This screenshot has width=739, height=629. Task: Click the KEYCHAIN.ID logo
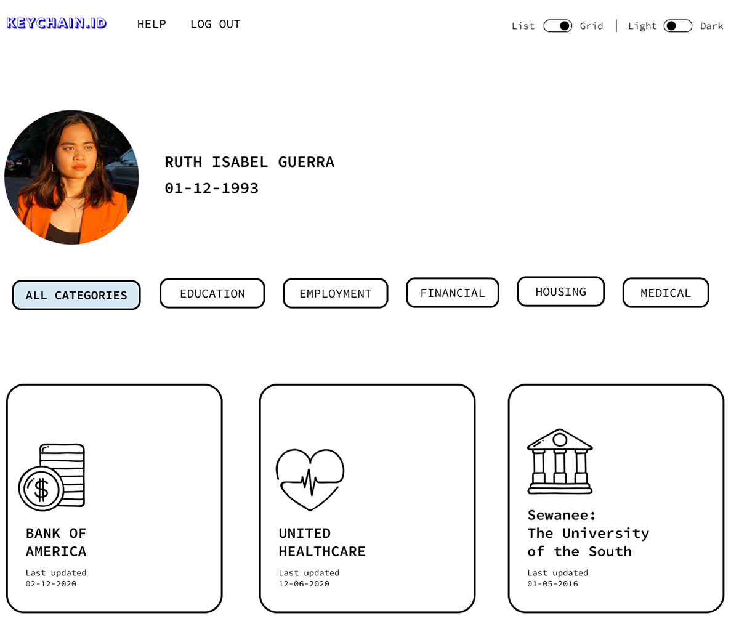click(x=57, y=23)
